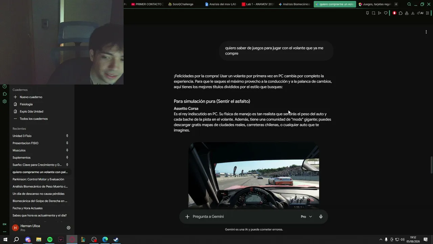Switch to the Análisis Biomecánico tab
The height and width of the screenshot is (244, 433).
pyautogui.click(x=294, y=4)
